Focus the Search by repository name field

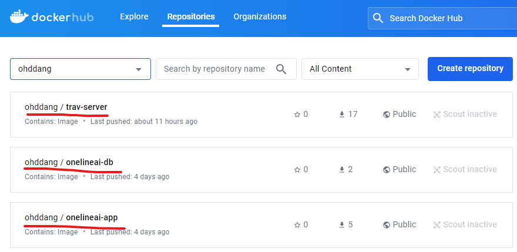226,69
